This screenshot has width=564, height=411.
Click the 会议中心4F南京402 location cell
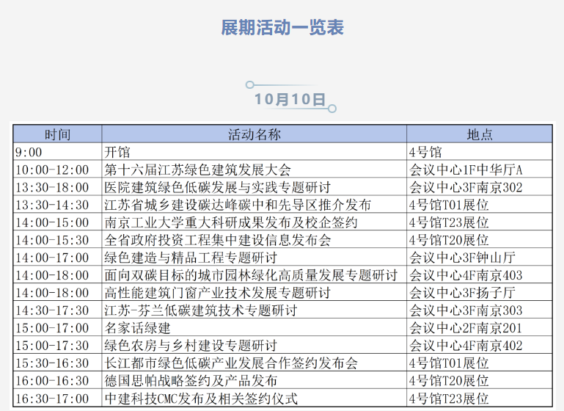click(x=466, y=346)
